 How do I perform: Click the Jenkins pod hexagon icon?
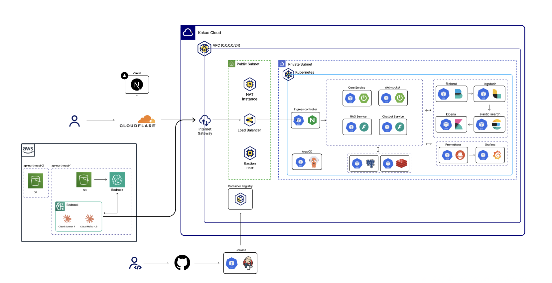(232, 263)
